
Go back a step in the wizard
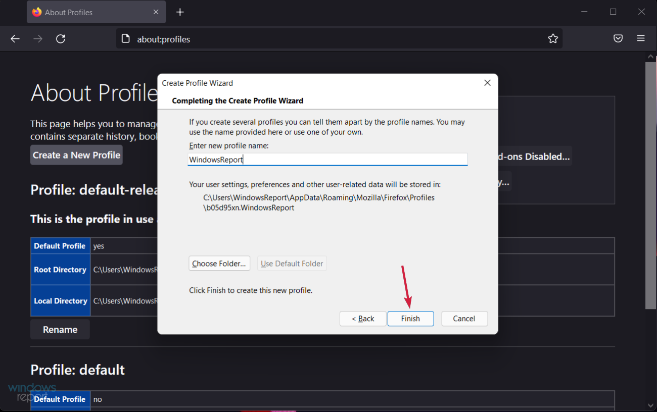362,319
